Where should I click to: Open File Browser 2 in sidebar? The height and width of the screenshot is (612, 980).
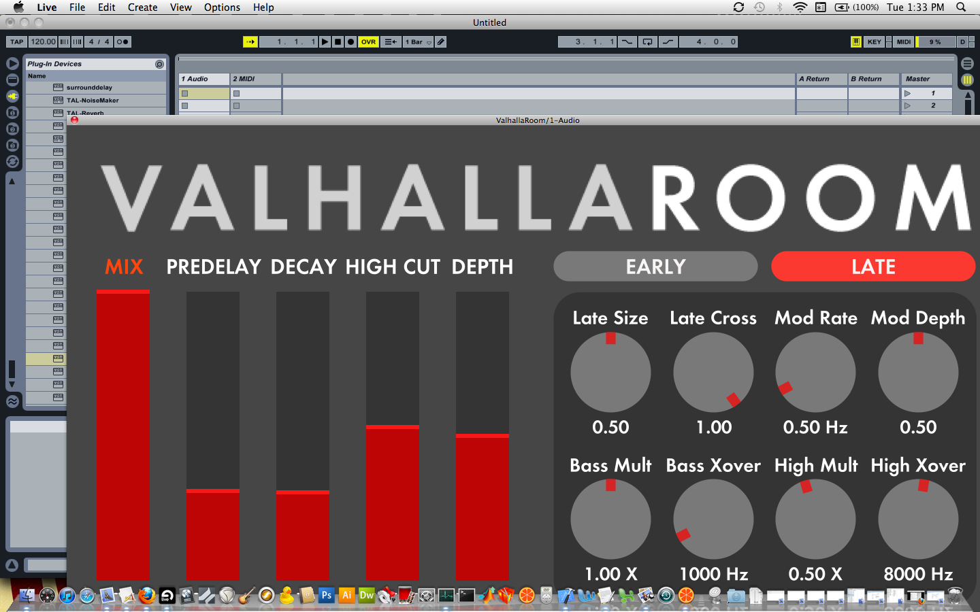[12, 129]
